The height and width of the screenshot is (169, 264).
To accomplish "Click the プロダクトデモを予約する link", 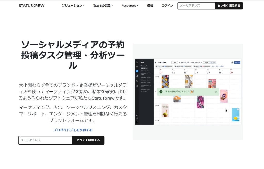I will (73, 130).
